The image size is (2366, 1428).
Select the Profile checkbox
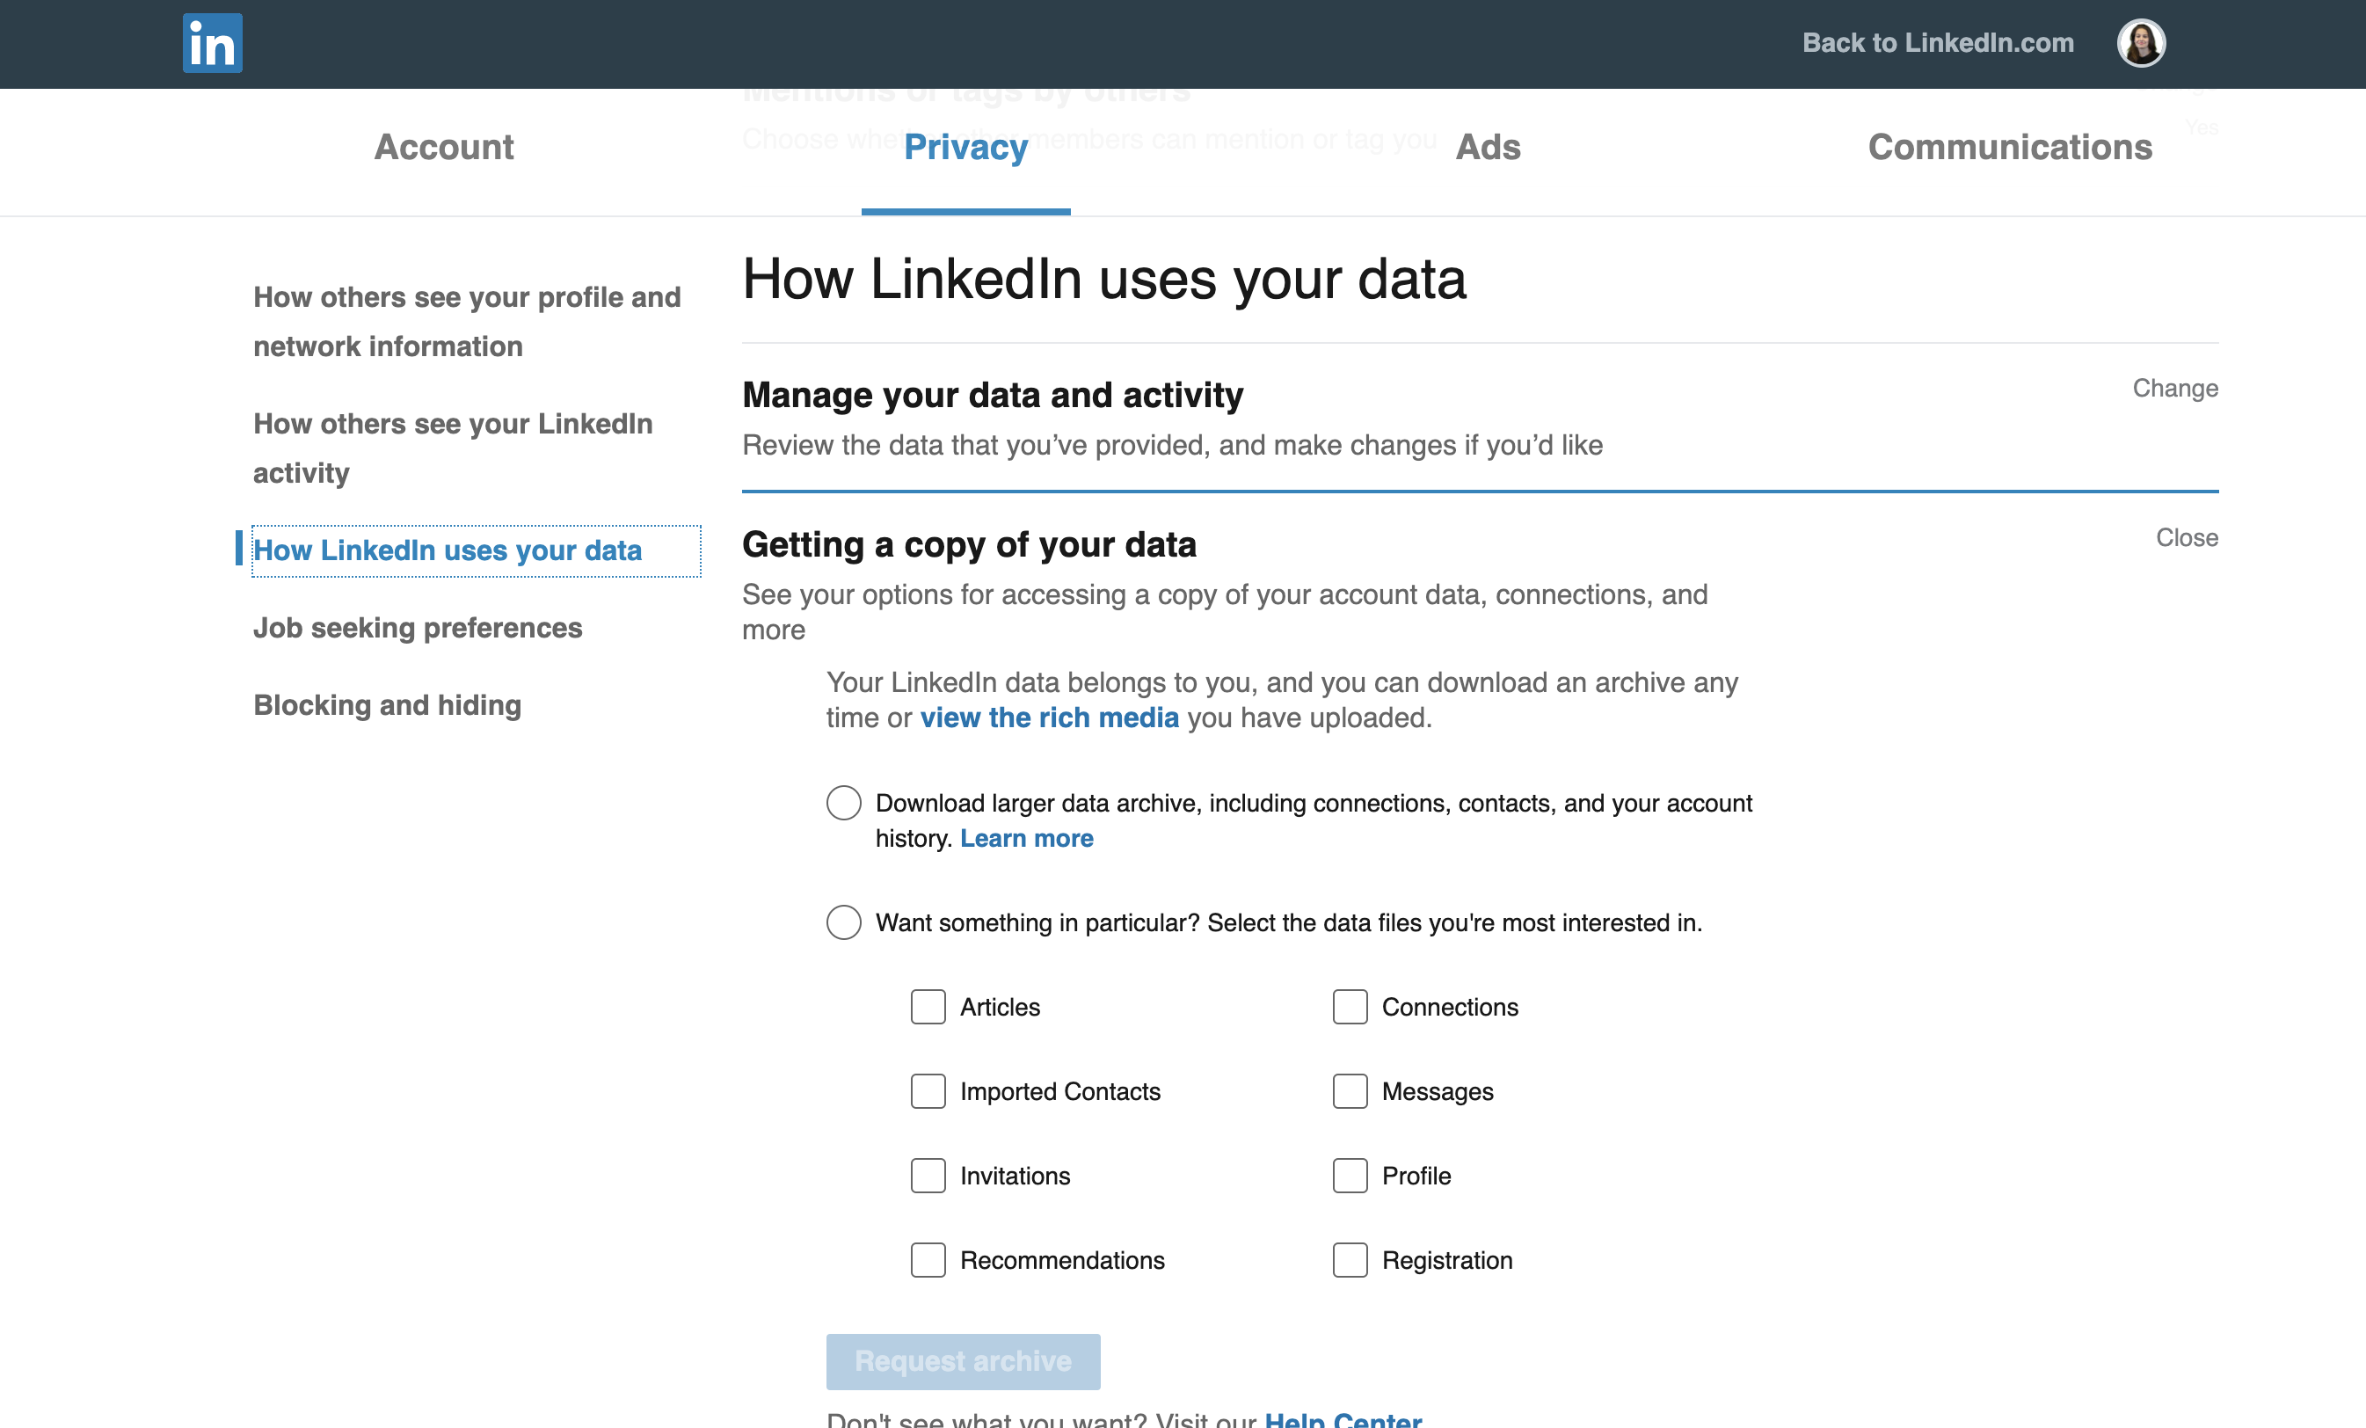[1349, 1177]
